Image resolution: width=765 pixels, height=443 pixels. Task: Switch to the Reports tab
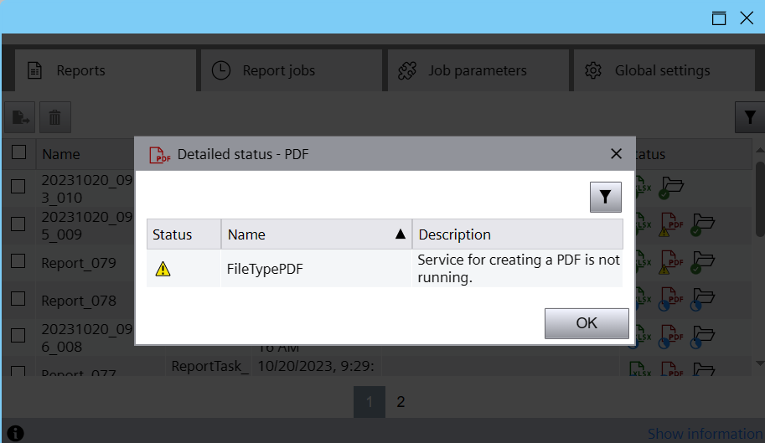pos(106,70)
